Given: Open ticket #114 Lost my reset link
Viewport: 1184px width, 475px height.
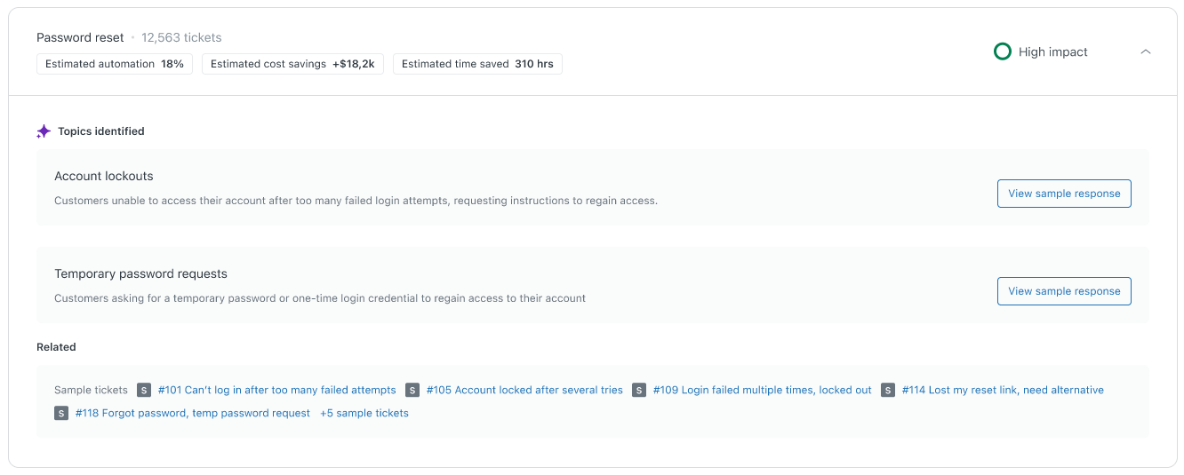Looking at the screenshot, I should click(1003, 390).
